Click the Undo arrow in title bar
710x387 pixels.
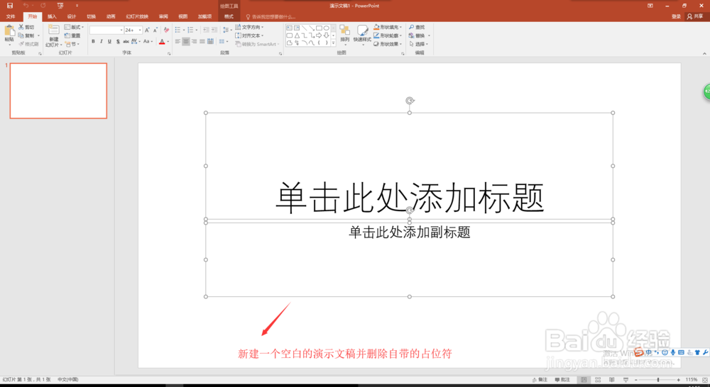[x=26, y=6]
